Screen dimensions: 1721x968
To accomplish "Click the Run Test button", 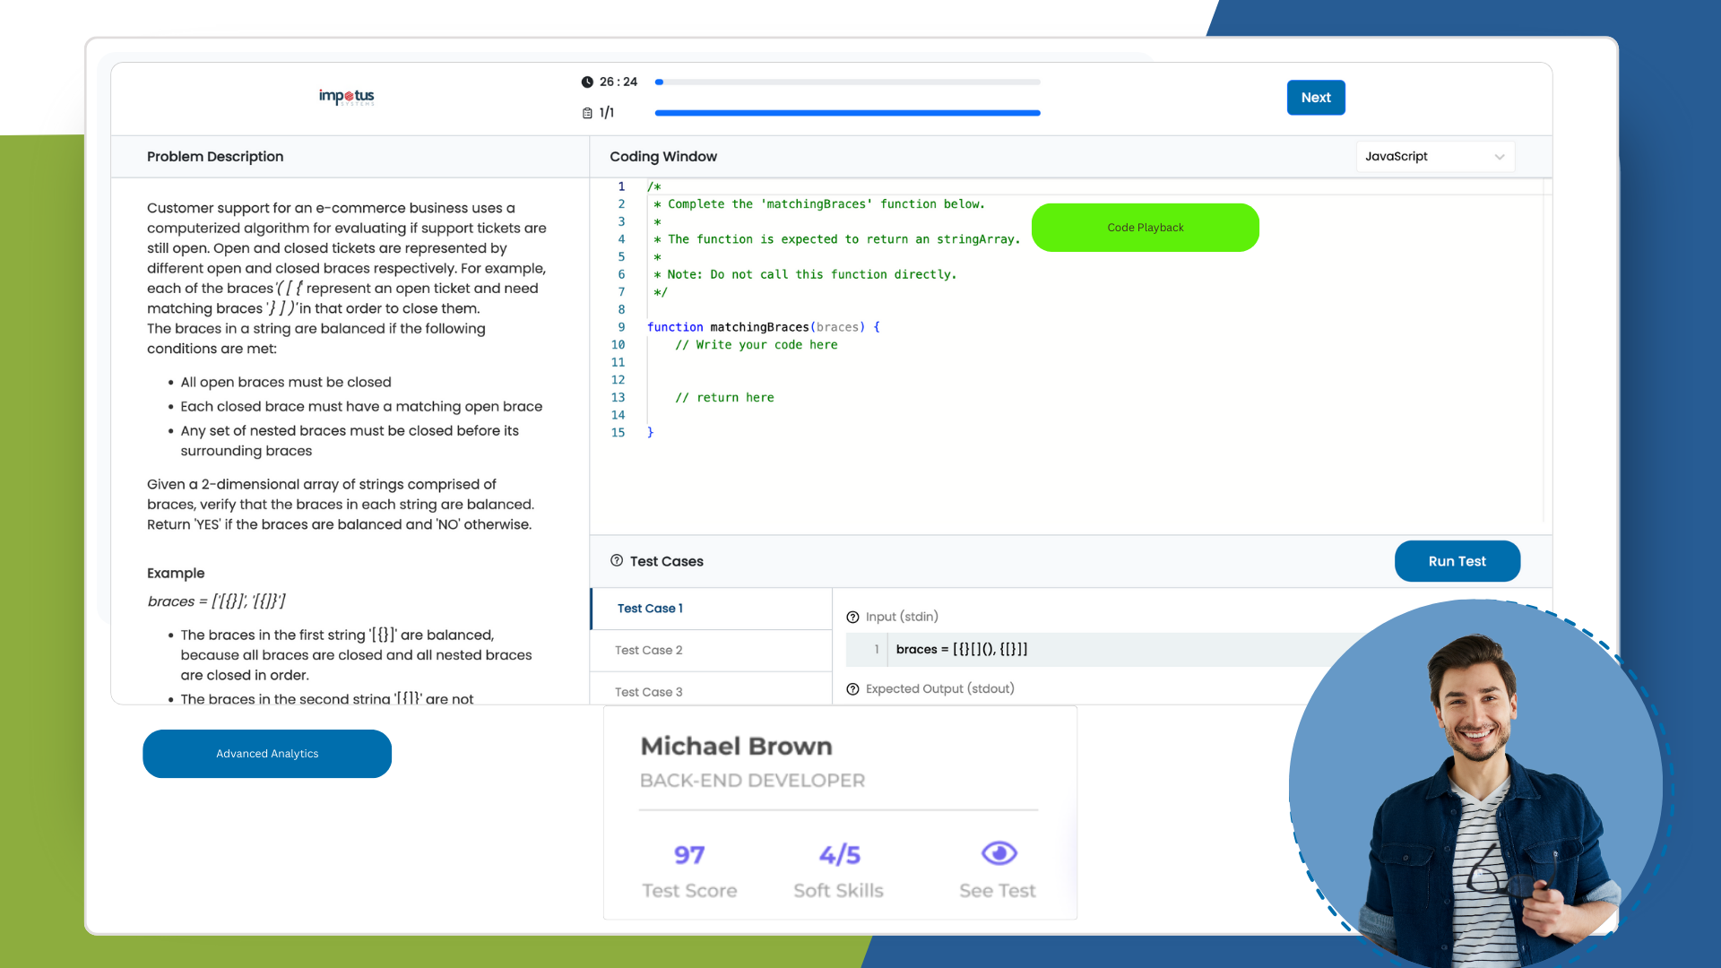I will [1457, 561].
